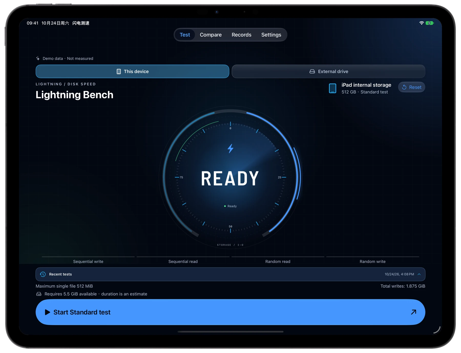Click the Reset circular arrow icon

pyautogui.click(x=404, y=87)
